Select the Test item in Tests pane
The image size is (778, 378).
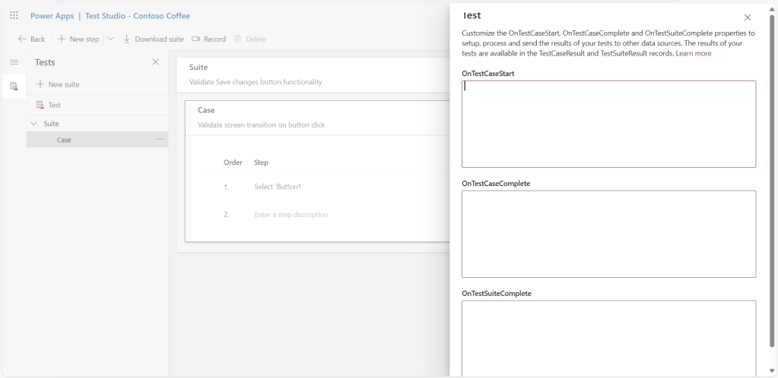point(54,105)
